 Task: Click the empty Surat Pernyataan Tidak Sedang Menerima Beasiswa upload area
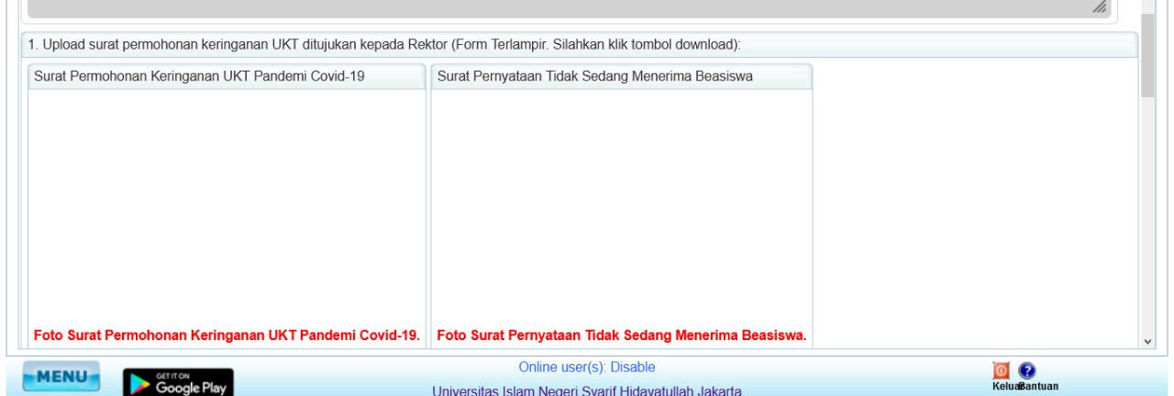pos(622,206)
